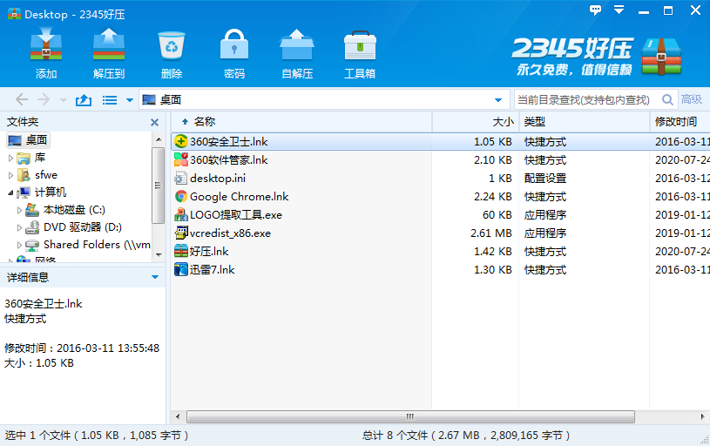This screenshot has height=446, width=710.
Task: Select the desktop.ini file icon
Action: coord(181,178)
